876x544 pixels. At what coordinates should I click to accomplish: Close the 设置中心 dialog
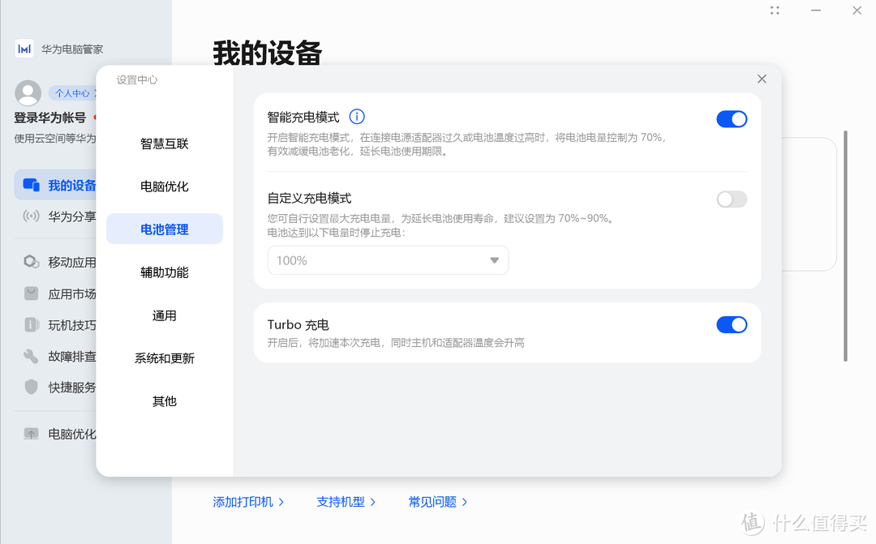(x=762, y=79)
